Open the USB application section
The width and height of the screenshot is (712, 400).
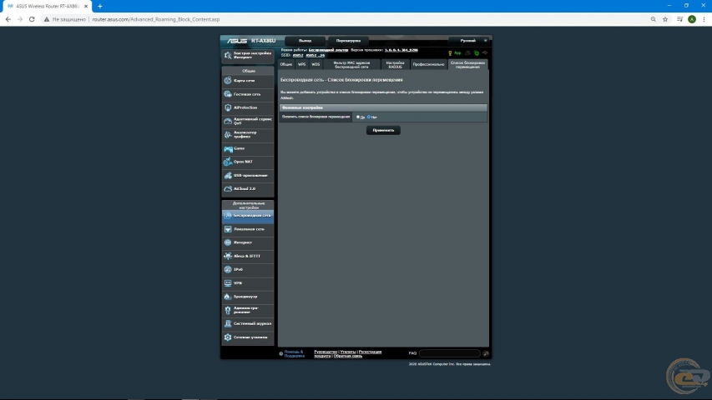point(247,176)
